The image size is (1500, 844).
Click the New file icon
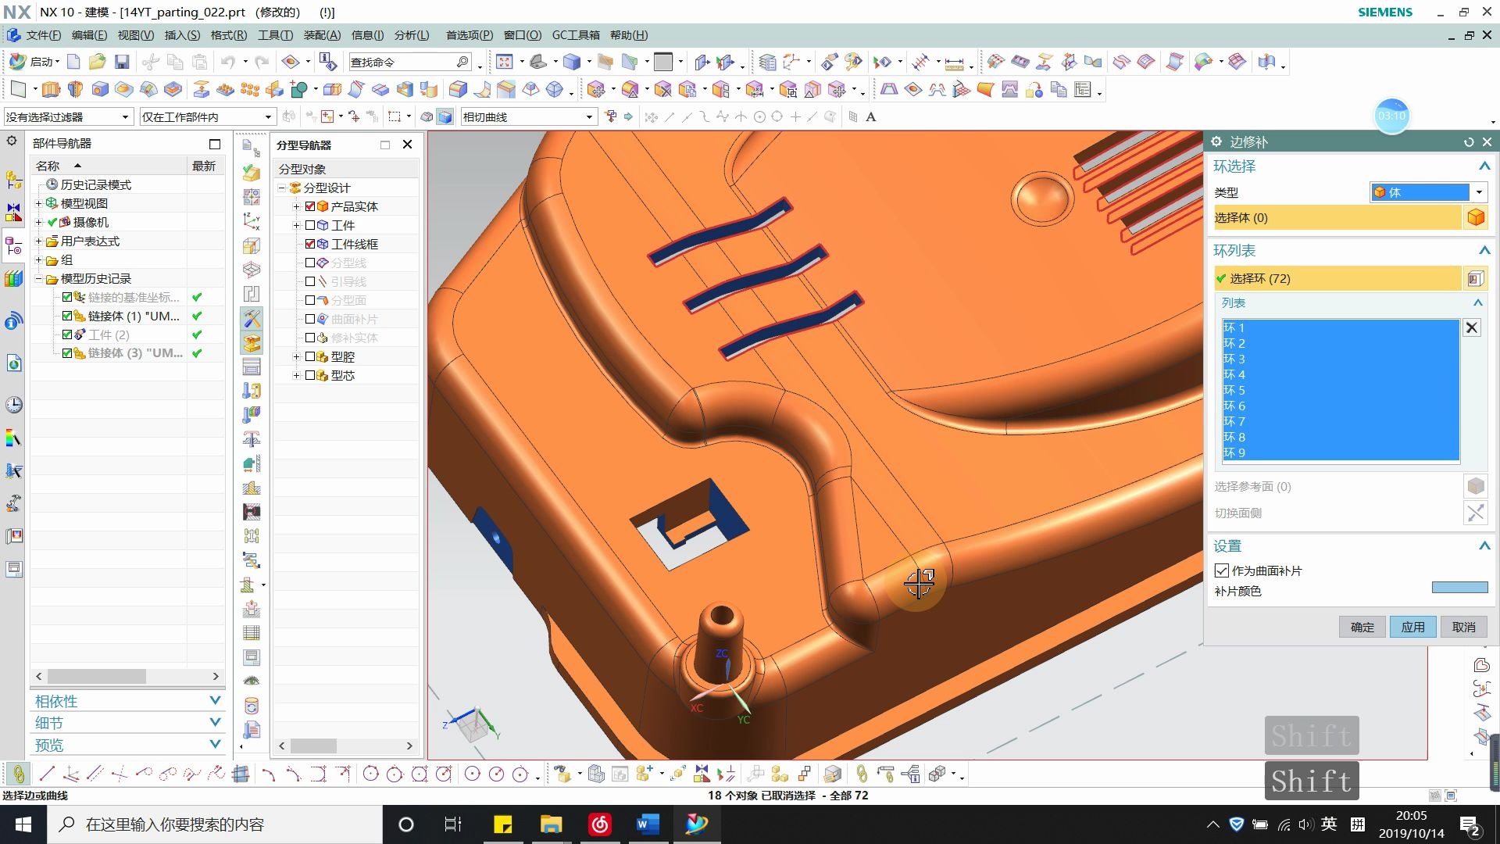(73, 62)
